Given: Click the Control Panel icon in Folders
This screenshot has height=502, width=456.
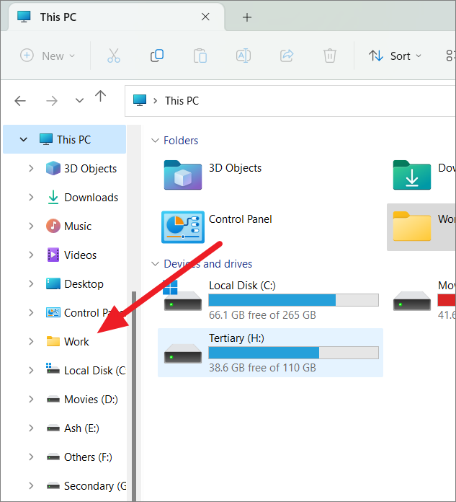Looking at the screenshot, I should (182, 227).
